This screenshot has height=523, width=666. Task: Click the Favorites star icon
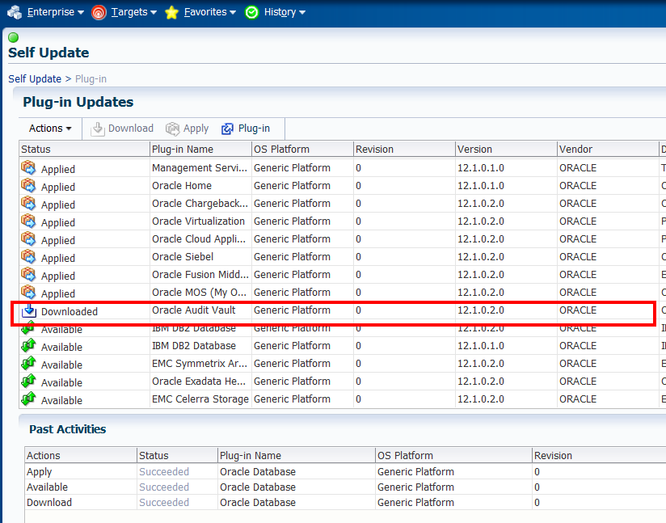click(x=171, y=13)
